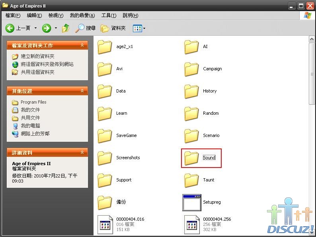Open the 說明(H) menu
Screen dimensions: 316x237
pos(131,15)
